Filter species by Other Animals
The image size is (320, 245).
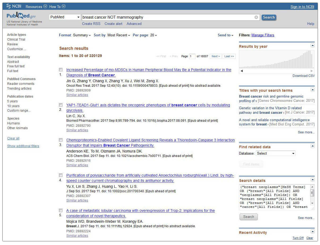(x=17, y=128)
